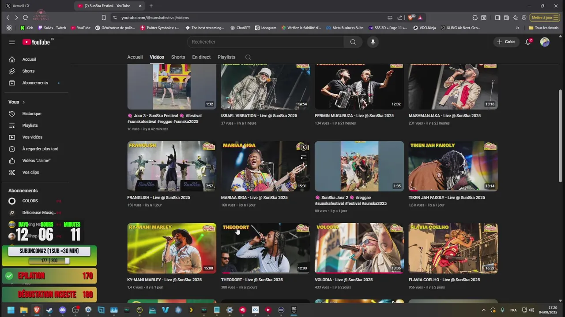The image size is (565, 317).
Task: Click add to queue icon on MARIAA SIGA thumbnail
Action: coord(303,157)
